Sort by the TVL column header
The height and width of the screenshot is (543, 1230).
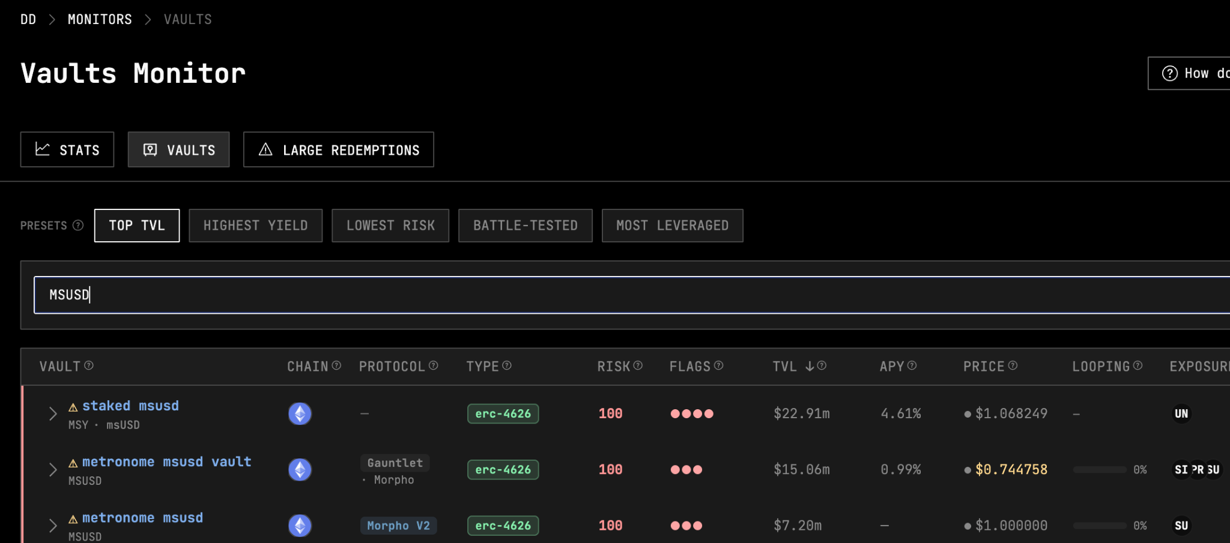click(793, 367)
